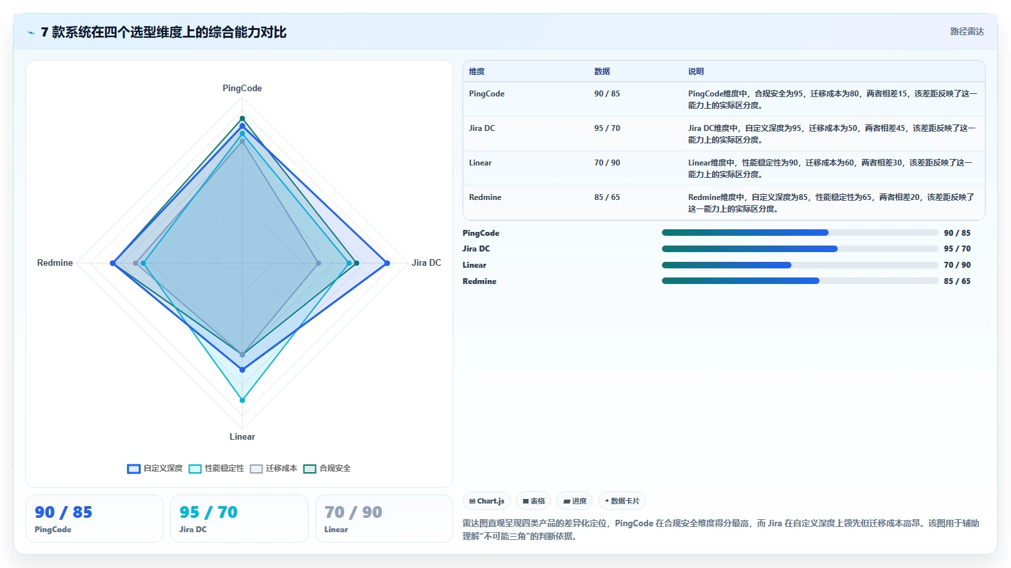Click the 进度 tag chip
The image size is (1011, 568).
point(575,501)
